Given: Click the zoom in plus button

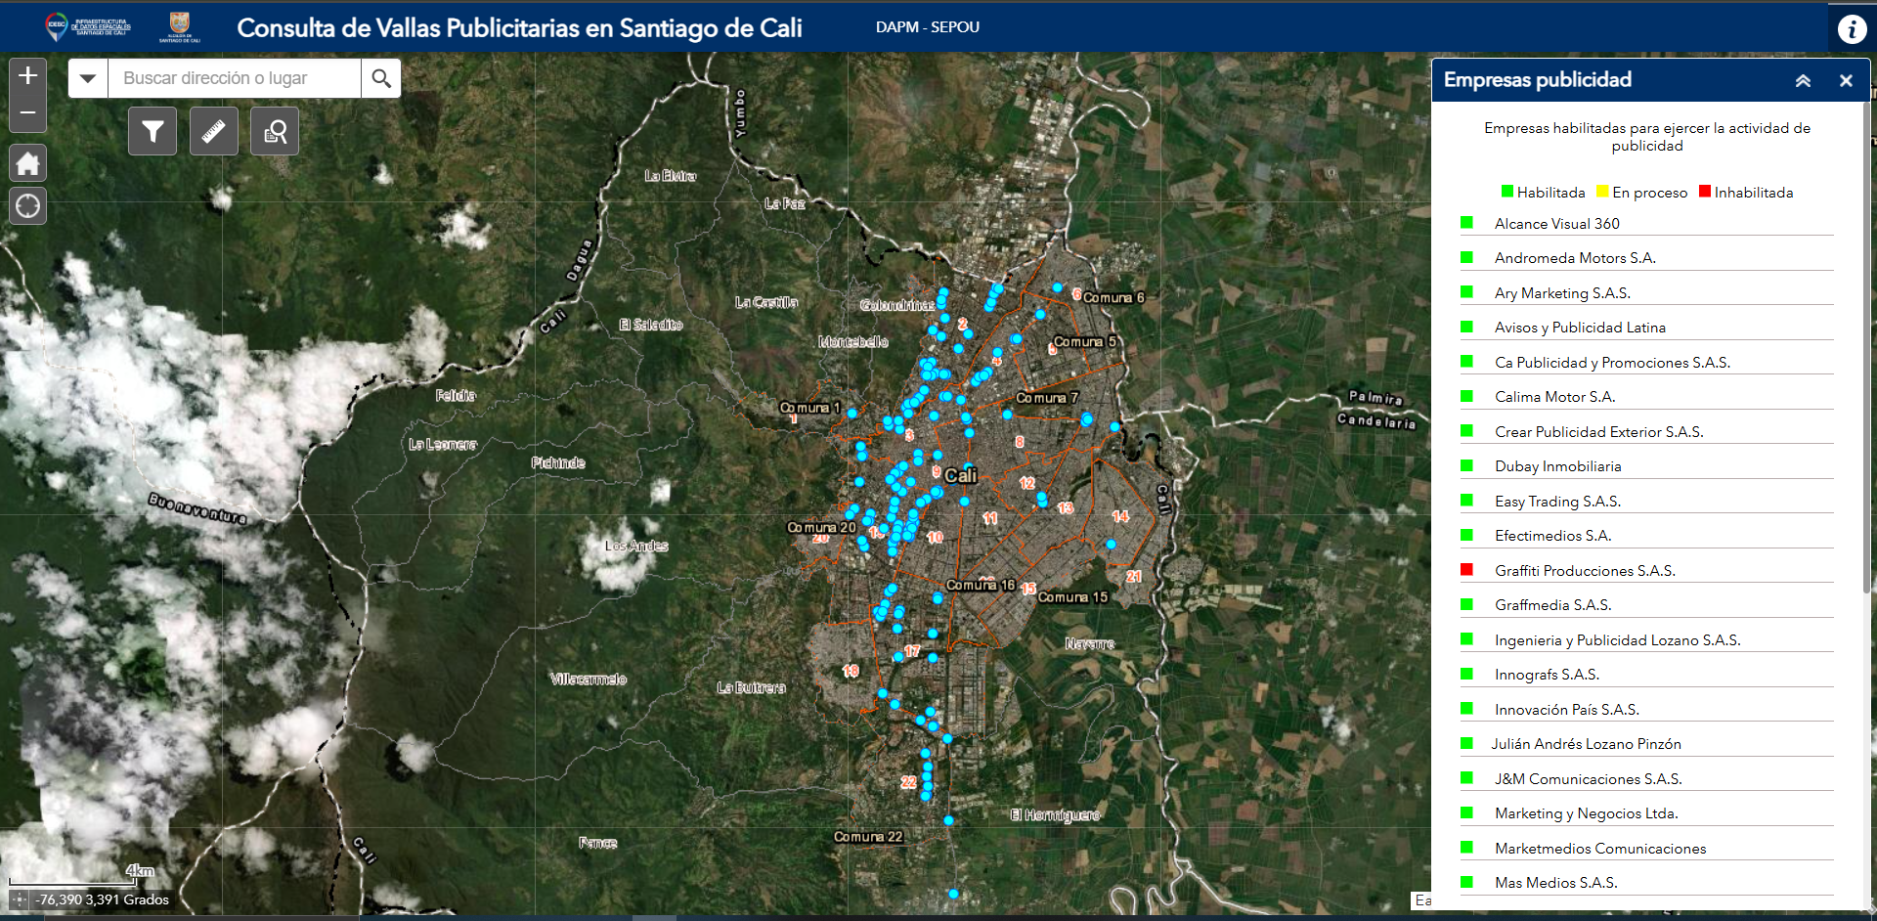Looking at the screenshot, I should [27, 76].
